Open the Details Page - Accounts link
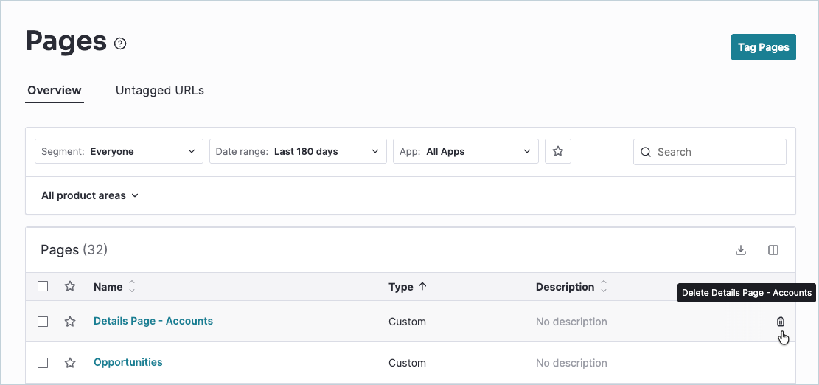819x385 pixels. [x=153, y=321]
